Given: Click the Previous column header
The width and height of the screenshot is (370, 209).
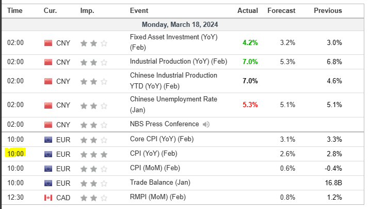Looking at the screenshot, I should [x=328, y=10].
